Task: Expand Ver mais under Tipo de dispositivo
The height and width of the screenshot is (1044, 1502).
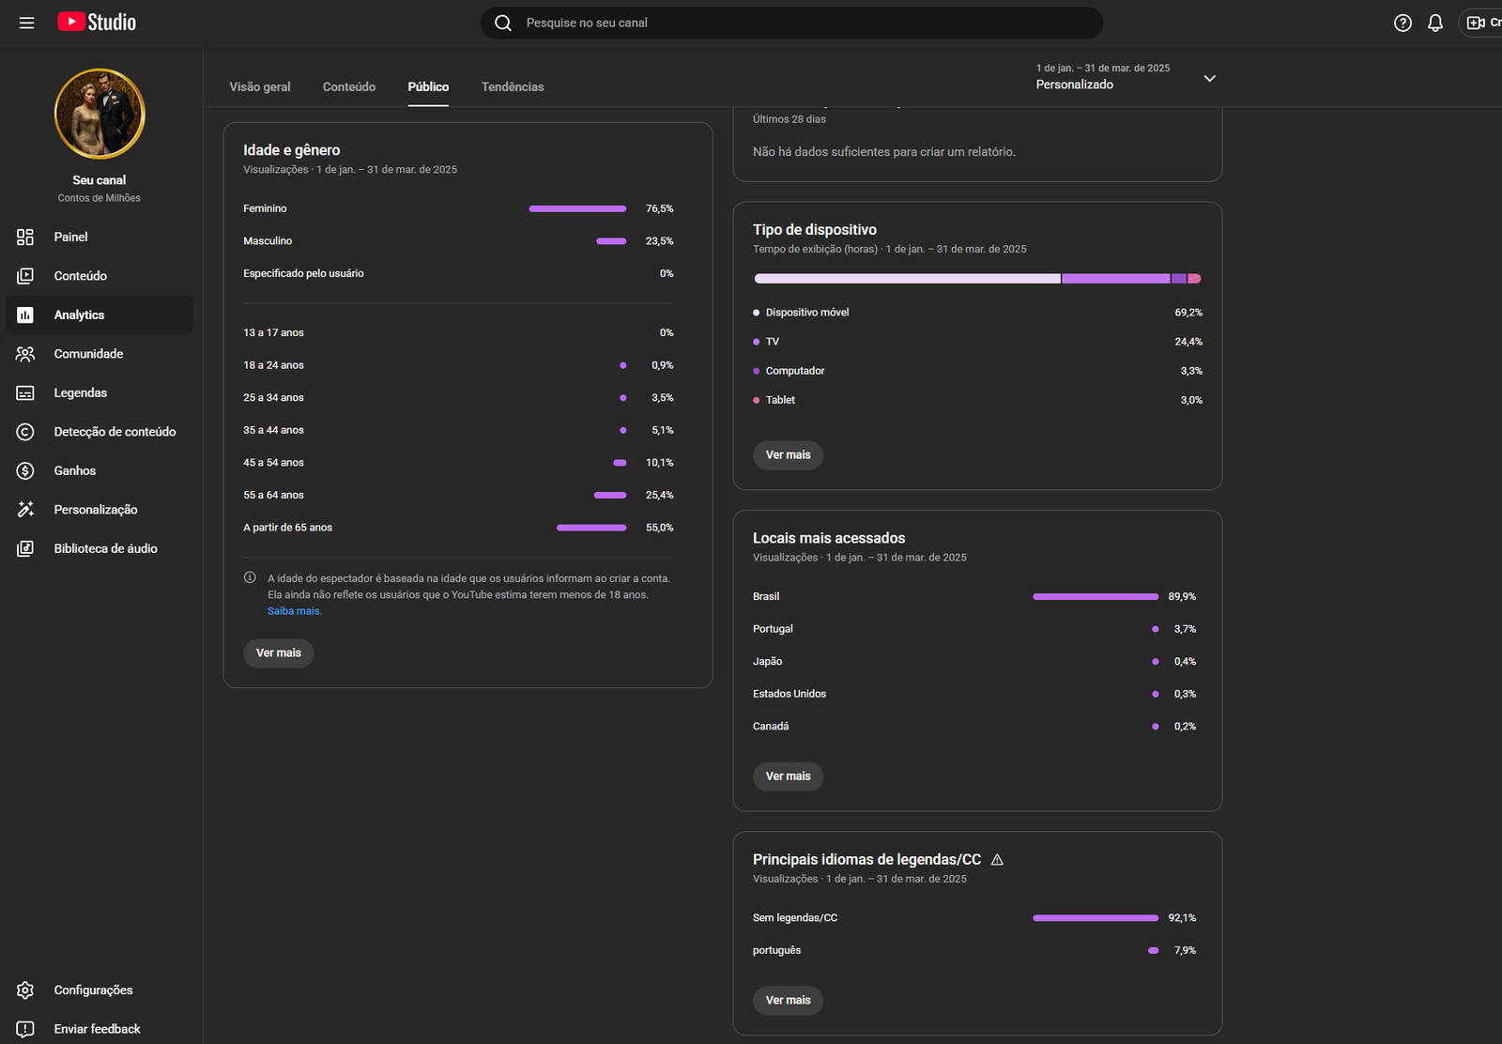Action: click(788, 455)
